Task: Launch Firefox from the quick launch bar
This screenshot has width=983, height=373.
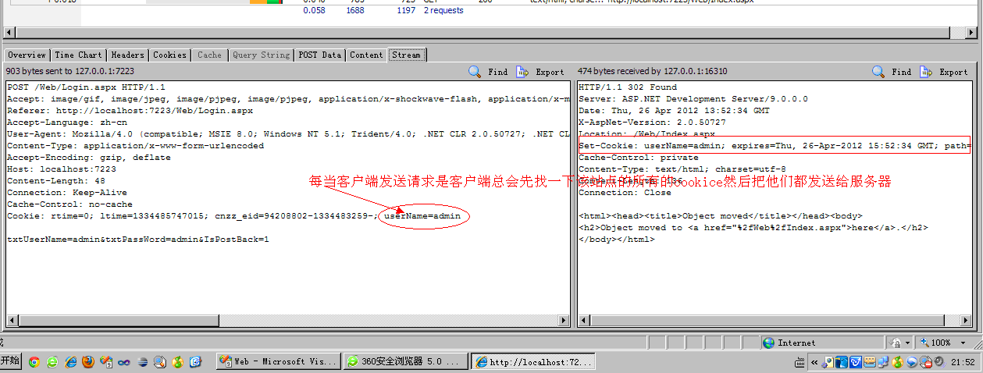Action: point(87,362)
